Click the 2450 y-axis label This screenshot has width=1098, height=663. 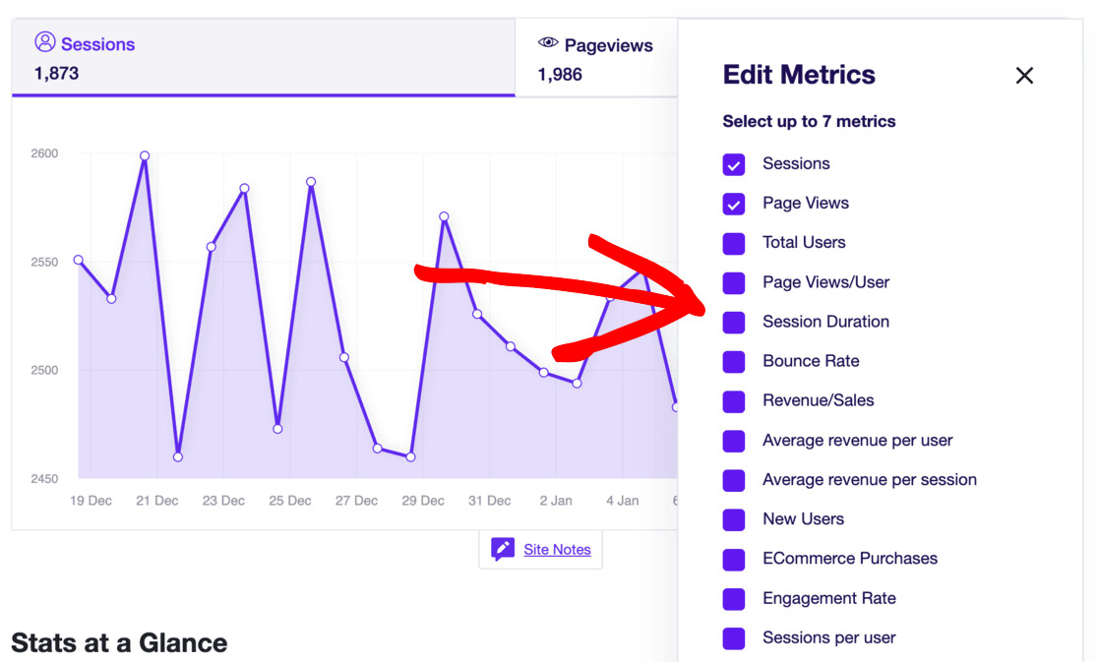pyautogui.click(x=45, y=479)
